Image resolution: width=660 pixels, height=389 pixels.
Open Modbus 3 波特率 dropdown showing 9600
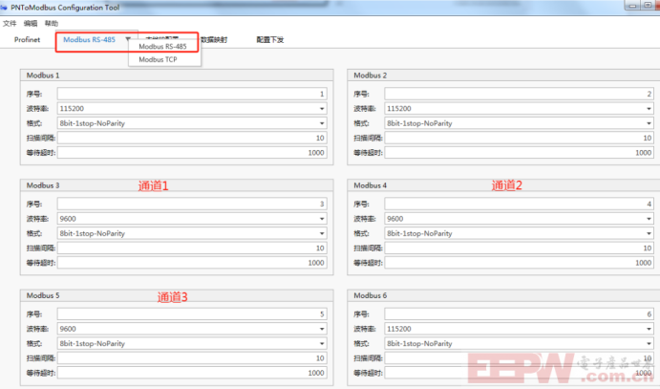(192, 219)
